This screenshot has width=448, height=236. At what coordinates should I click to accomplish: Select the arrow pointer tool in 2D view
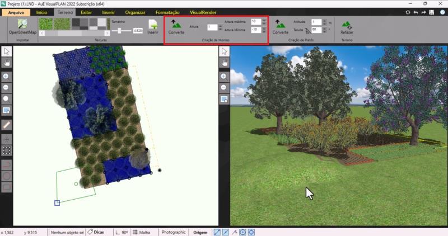tap(7, 51)
